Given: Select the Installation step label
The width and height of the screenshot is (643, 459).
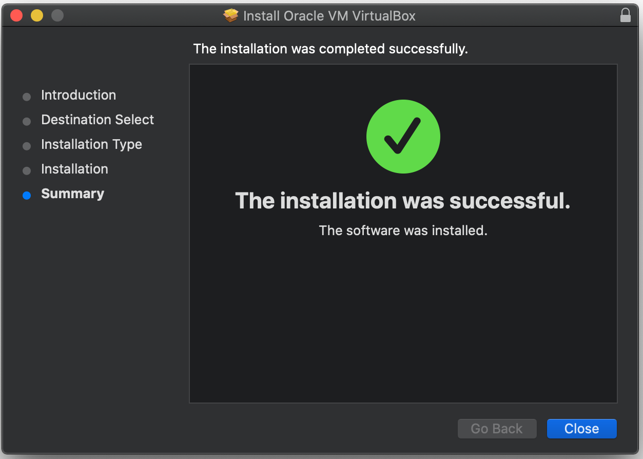Looking at the screenshot, I should click(74, 169).
